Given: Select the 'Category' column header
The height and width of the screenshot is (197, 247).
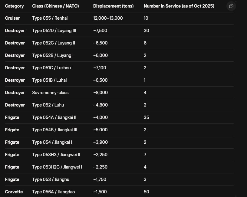Looking at the screenshot, I should click(14, 6).
